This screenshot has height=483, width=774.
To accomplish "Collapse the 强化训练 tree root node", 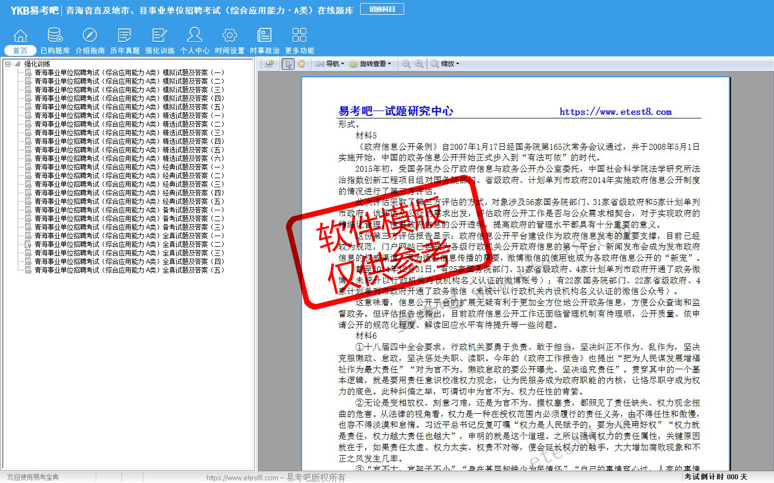I will [8, 64].
